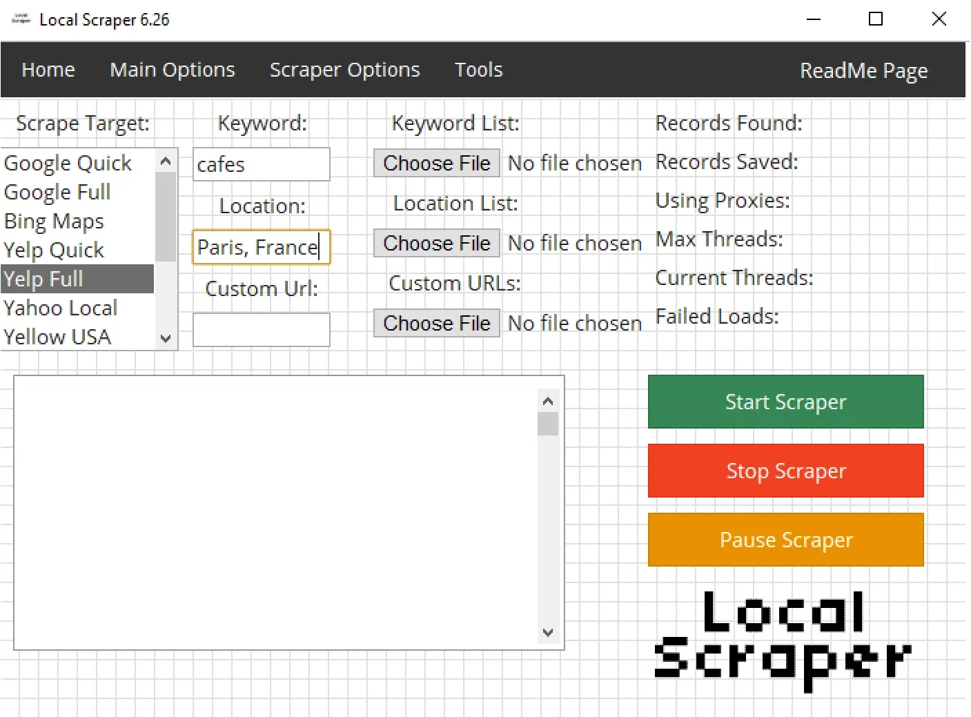Open the ReadMe Page link

(x=863, y=70)
